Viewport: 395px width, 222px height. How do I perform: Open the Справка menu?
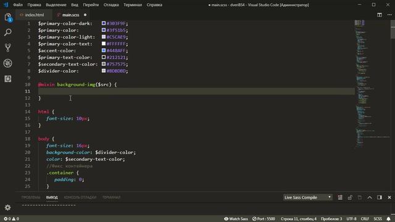[154, 5]
